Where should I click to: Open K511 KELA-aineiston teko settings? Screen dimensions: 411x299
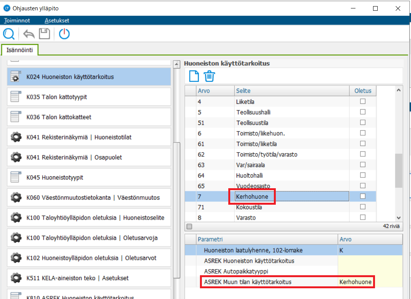[x=89, y=278]
